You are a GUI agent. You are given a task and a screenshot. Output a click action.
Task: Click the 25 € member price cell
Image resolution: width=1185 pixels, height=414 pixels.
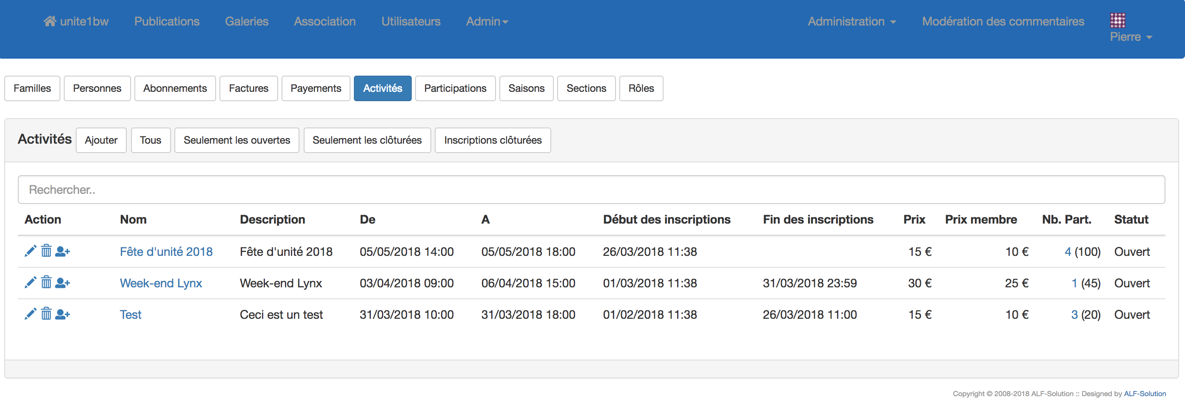[x=1017, y=283]
